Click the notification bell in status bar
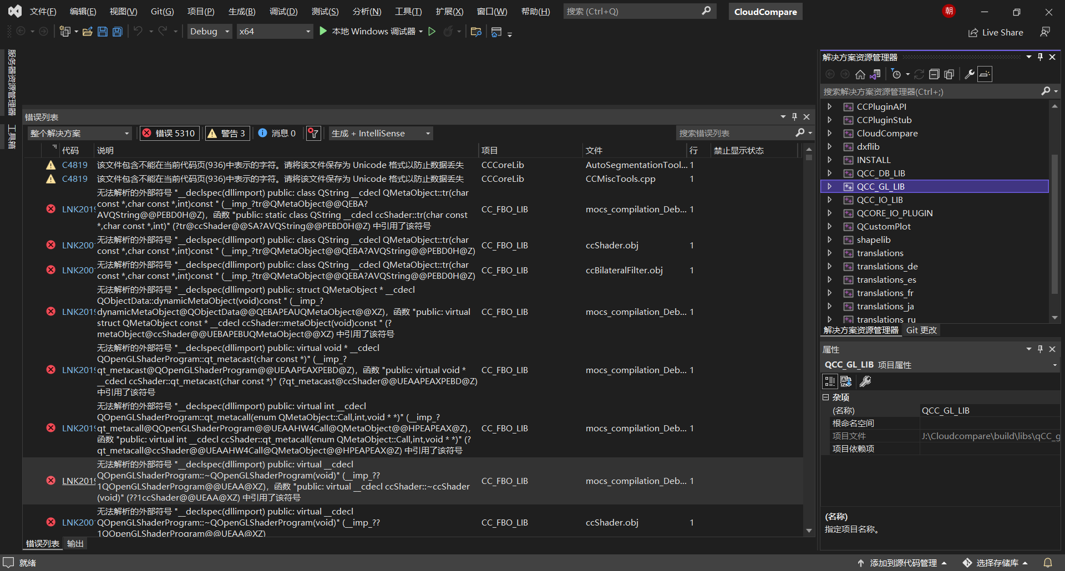The height and width of the screenshot is (571, 1065). pos(1048,563)
